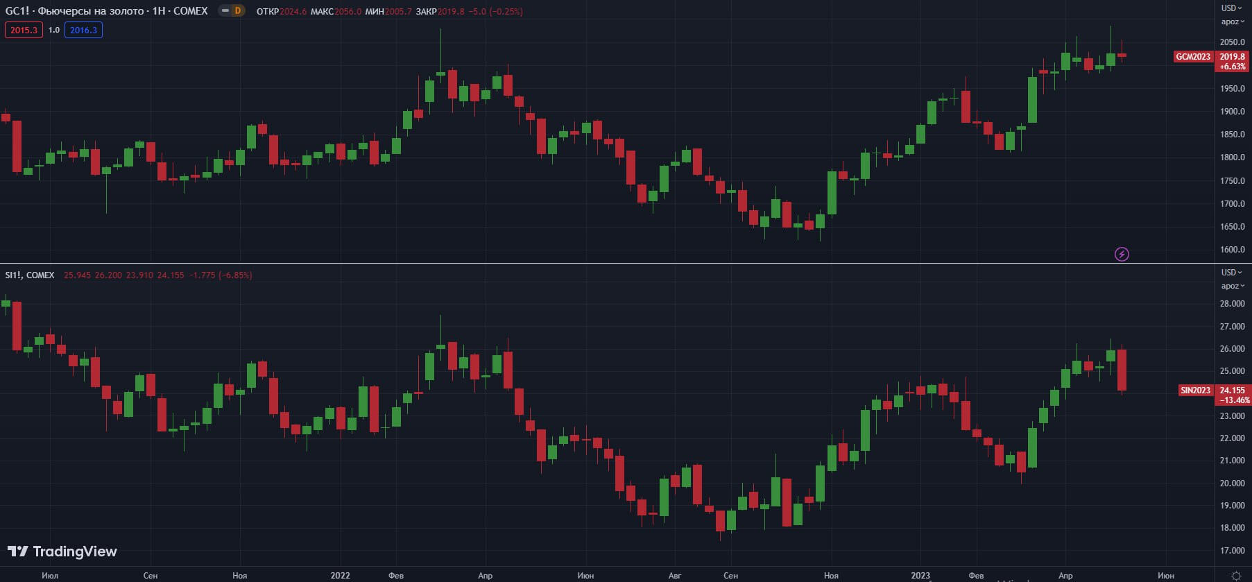Open the TradingView logo link

tap(62, 551)
